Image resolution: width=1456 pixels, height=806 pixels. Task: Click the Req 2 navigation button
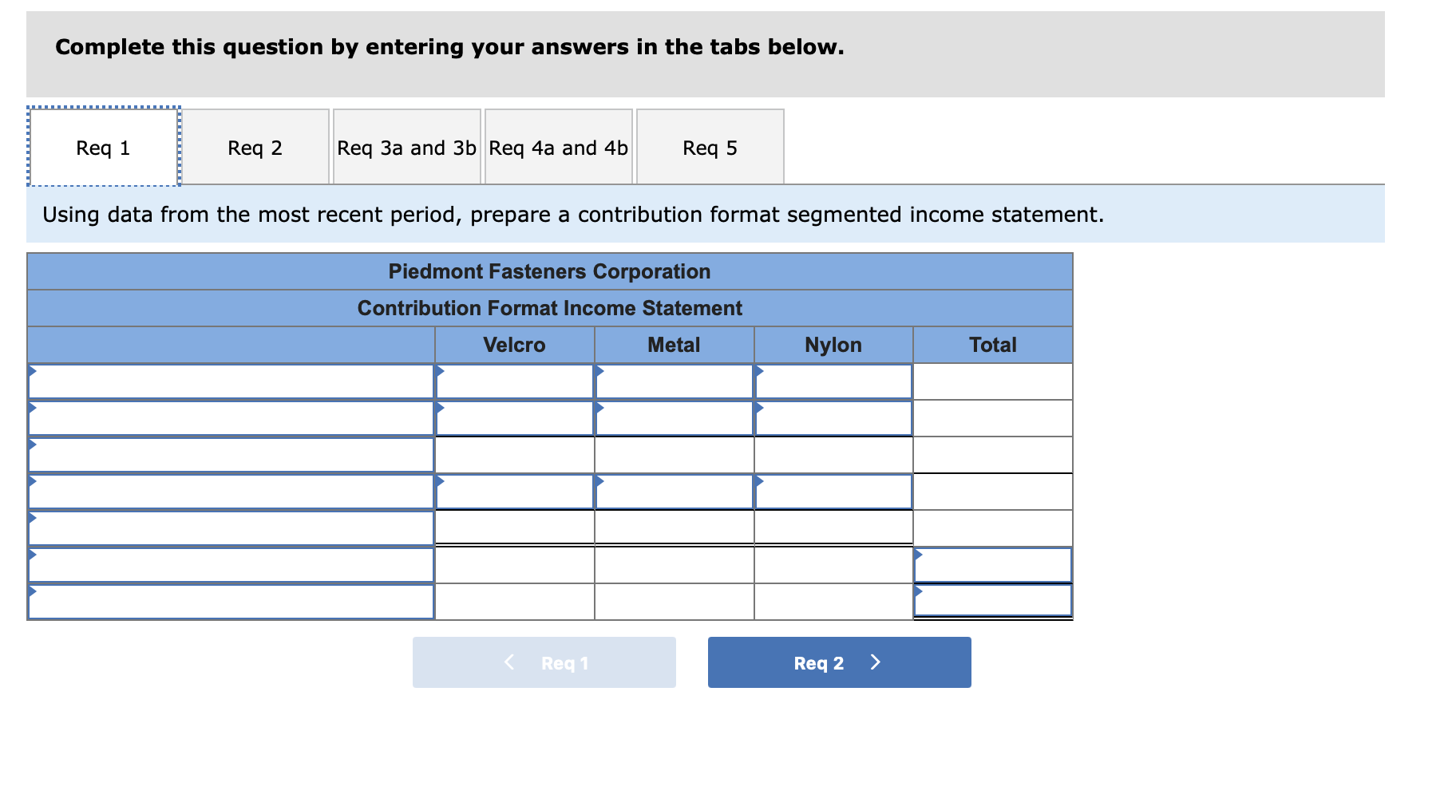(x=838, y=662)
